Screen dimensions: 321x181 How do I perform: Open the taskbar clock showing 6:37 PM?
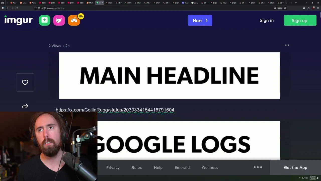click(x=313, y=178)
